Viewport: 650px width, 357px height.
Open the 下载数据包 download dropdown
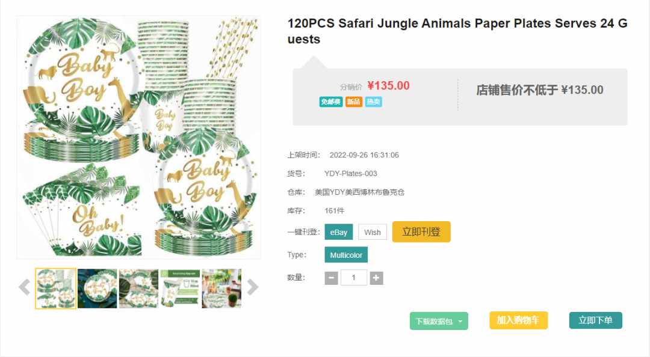pyautogui.click(x=439, y=321)
